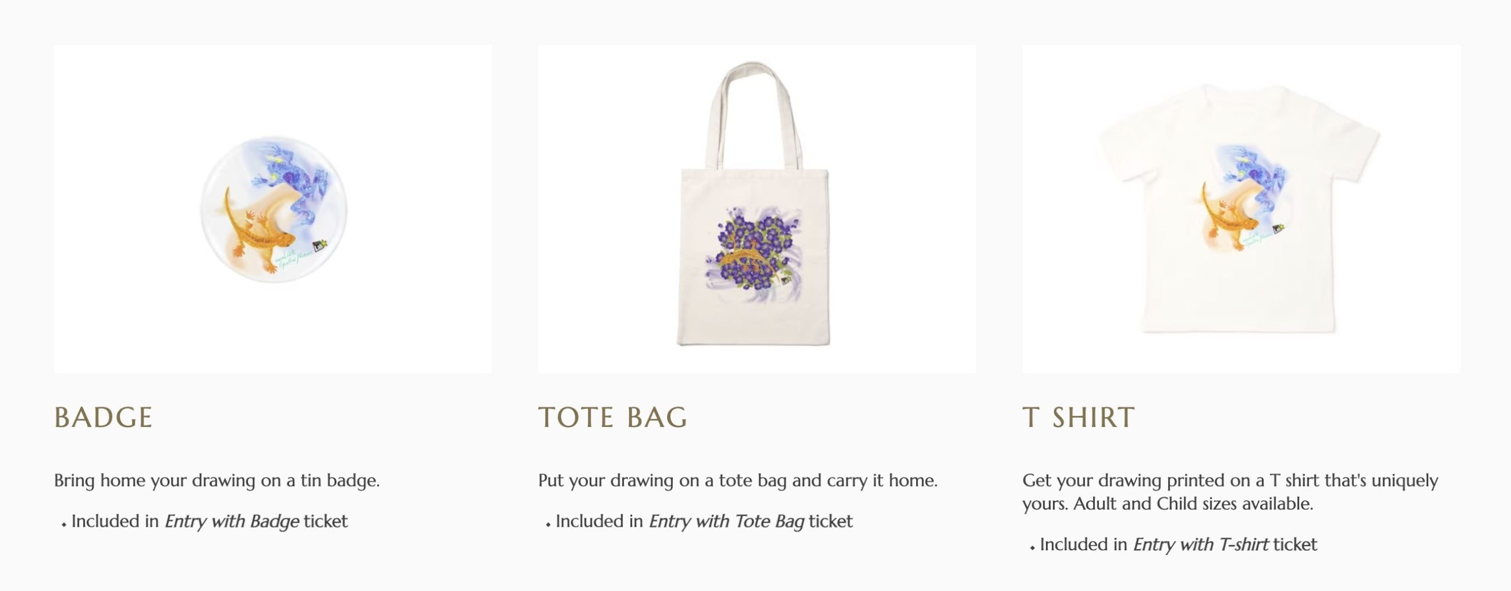Click the tin badge product image
The height and width of the screenshot is (591, 1511).
pyautogui.click(x=273, y=209)
